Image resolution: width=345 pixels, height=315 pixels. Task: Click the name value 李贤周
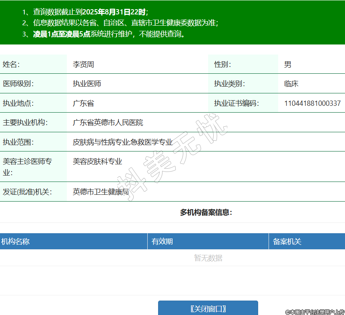click(x=83, y=65)
